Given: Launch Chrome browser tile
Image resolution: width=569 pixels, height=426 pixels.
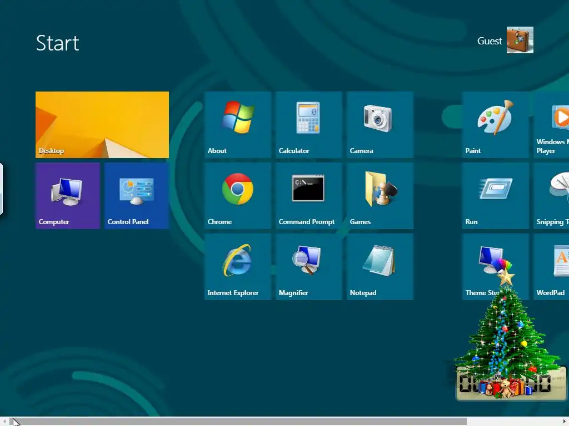Looking at the screenshot, I should tap(238, 196).
